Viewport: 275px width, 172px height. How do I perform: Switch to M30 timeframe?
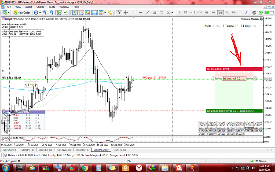click(200, 13)
